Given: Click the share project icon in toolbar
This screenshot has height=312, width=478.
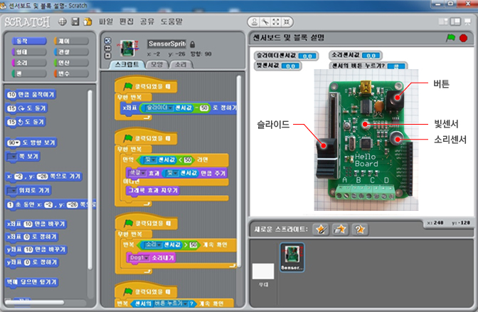Looking at the screenshot, I should (87, 21).
